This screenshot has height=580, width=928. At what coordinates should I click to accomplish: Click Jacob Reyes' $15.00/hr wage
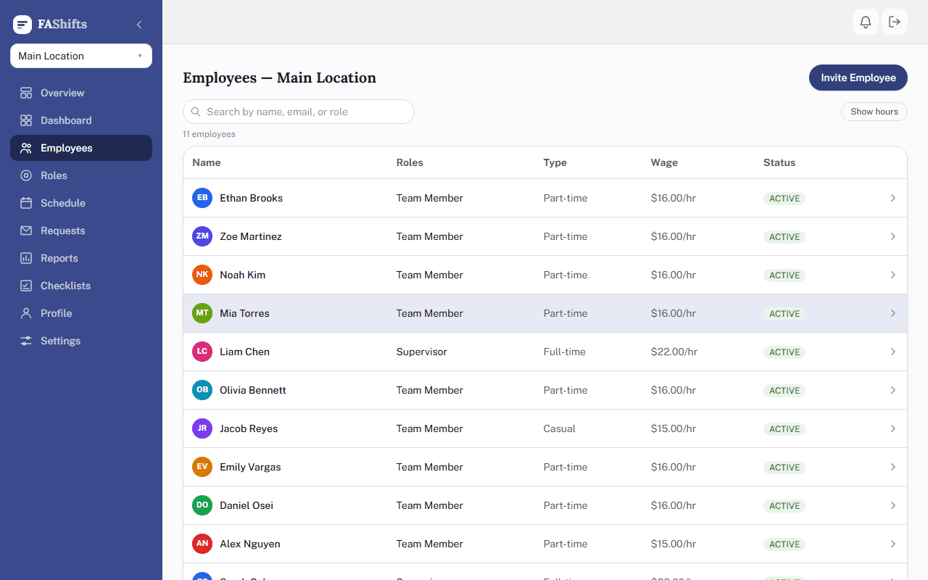pyautogui.click(x=674, y=428)
